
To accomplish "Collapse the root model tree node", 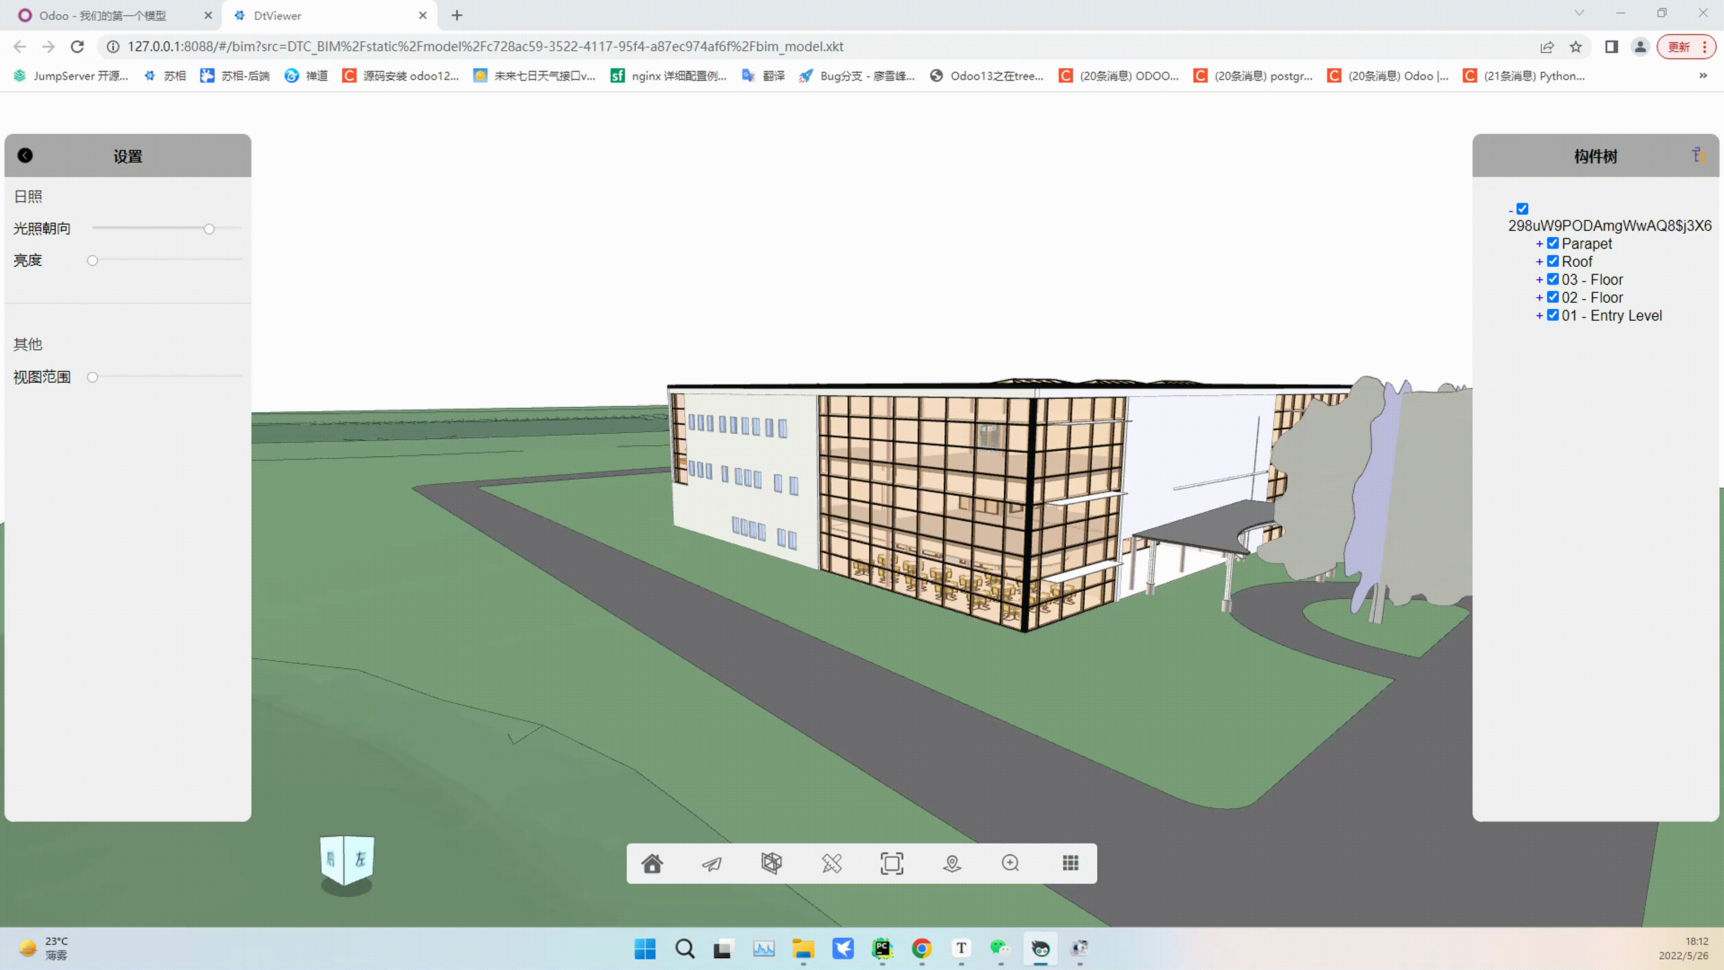I will tap(1510, 210).
